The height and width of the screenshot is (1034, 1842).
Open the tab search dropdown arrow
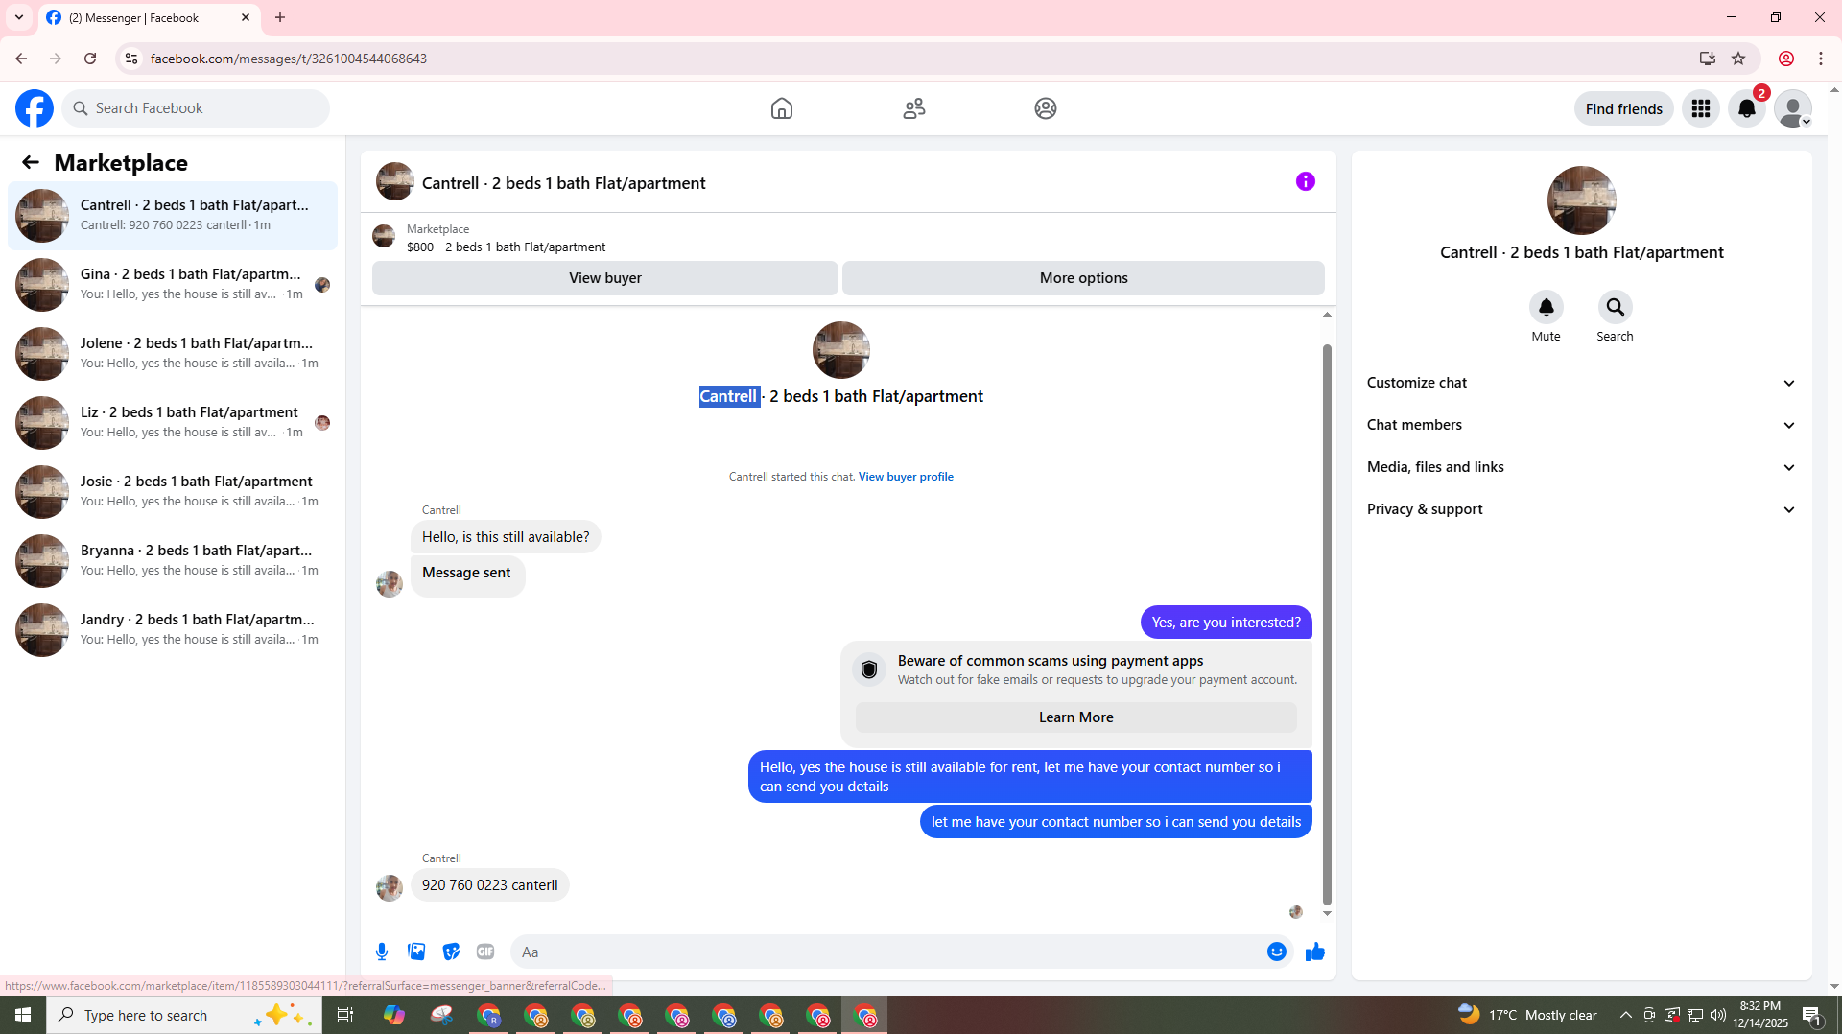(x=18, y=17)
